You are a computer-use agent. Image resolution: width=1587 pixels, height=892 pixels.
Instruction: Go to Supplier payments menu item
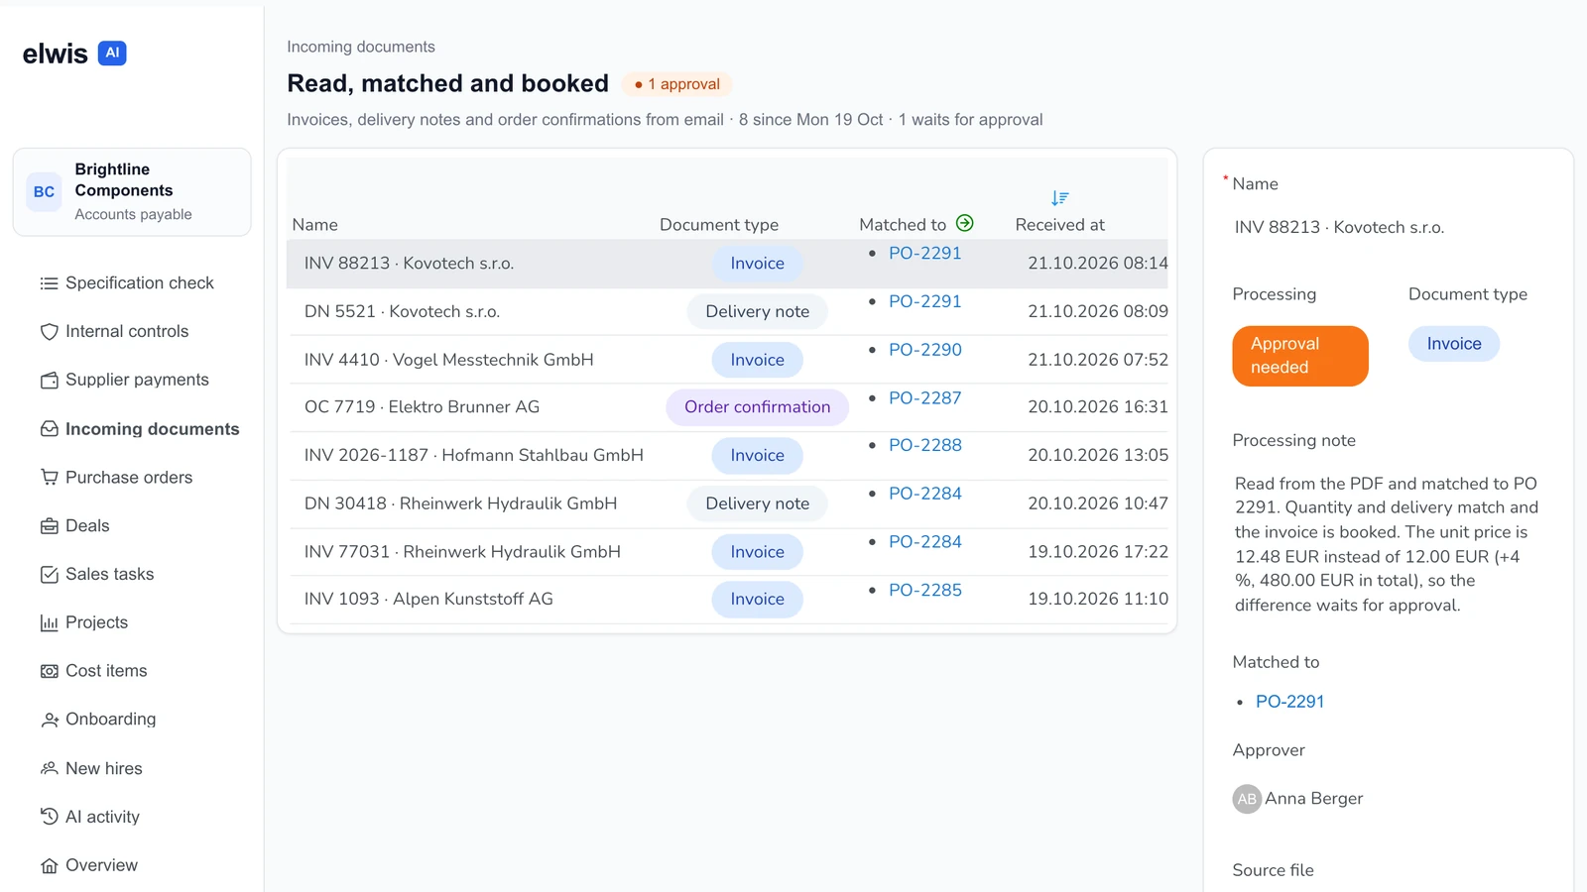(137, 381)
